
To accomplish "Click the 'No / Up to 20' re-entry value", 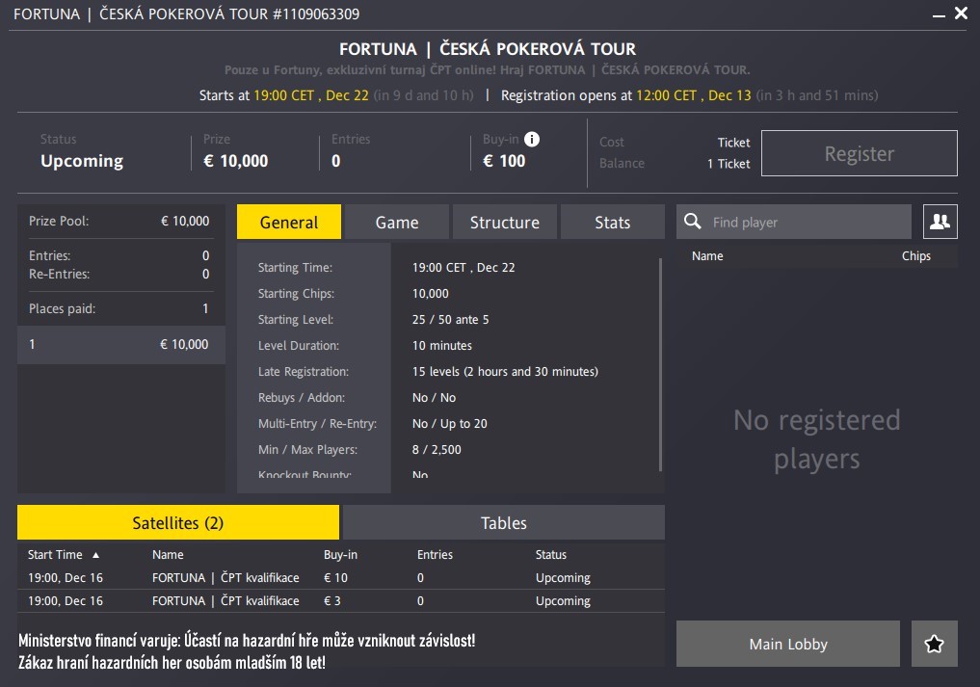I will (449, 424).
